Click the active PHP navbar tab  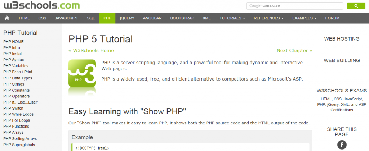(x=107, y=18)
